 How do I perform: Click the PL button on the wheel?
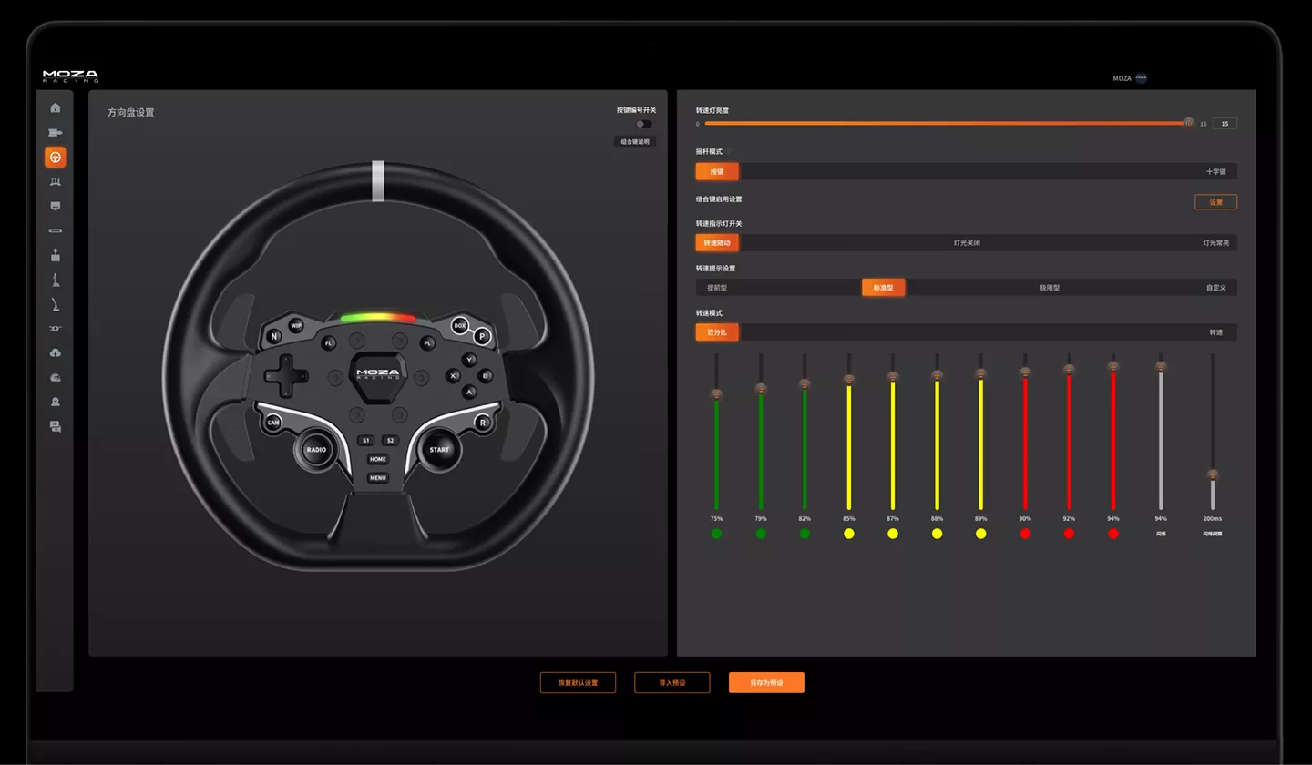tap(427, 343)
